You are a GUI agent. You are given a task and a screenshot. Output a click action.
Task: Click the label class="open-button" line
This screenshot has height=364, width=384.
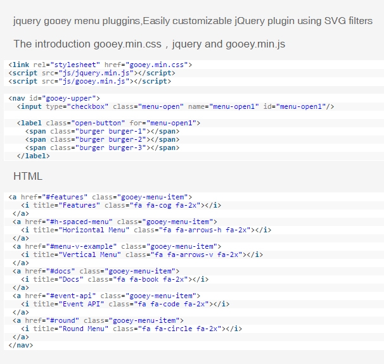point(108,123)
